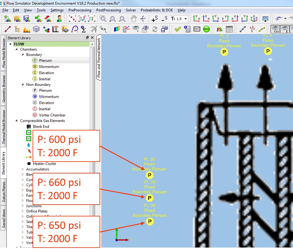This screenshot has height=252, width=293.
Task: Click the INIT initialization icon
Action: click(x=197, y=29)
